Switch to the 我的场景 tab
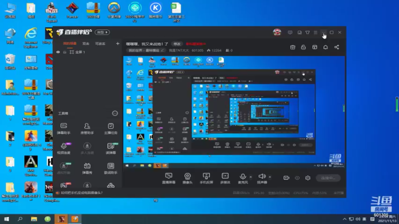This screenshot has height=224, width=399. 70,44
